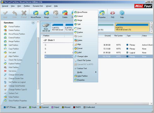Click the Merge toolbar icon

click(x=46, y=13)
